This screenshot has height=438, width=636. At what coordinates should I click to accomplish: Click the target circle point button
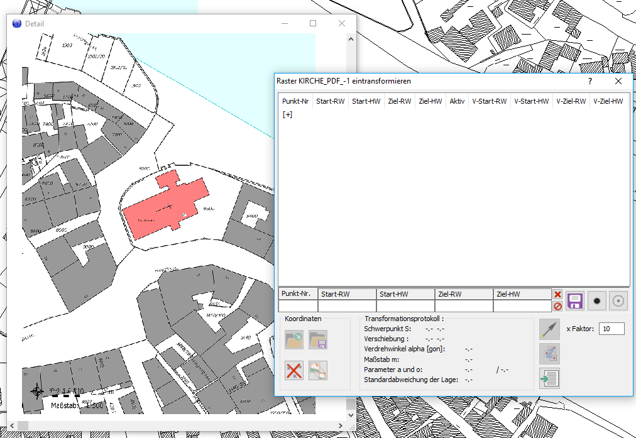[618, 301]
